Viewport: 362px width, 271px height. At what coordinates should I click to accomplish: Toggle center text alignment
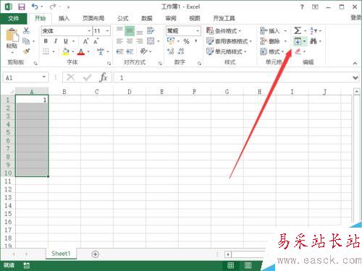[x=130, y=41]
